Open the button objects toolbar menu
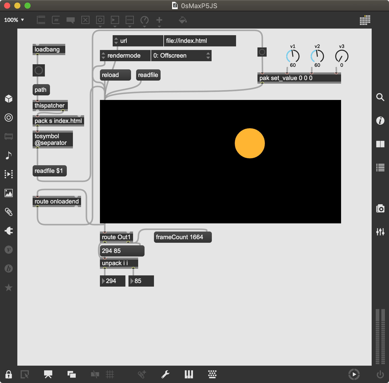This screenshot has width=389, height=383. [x=100, y=20]
